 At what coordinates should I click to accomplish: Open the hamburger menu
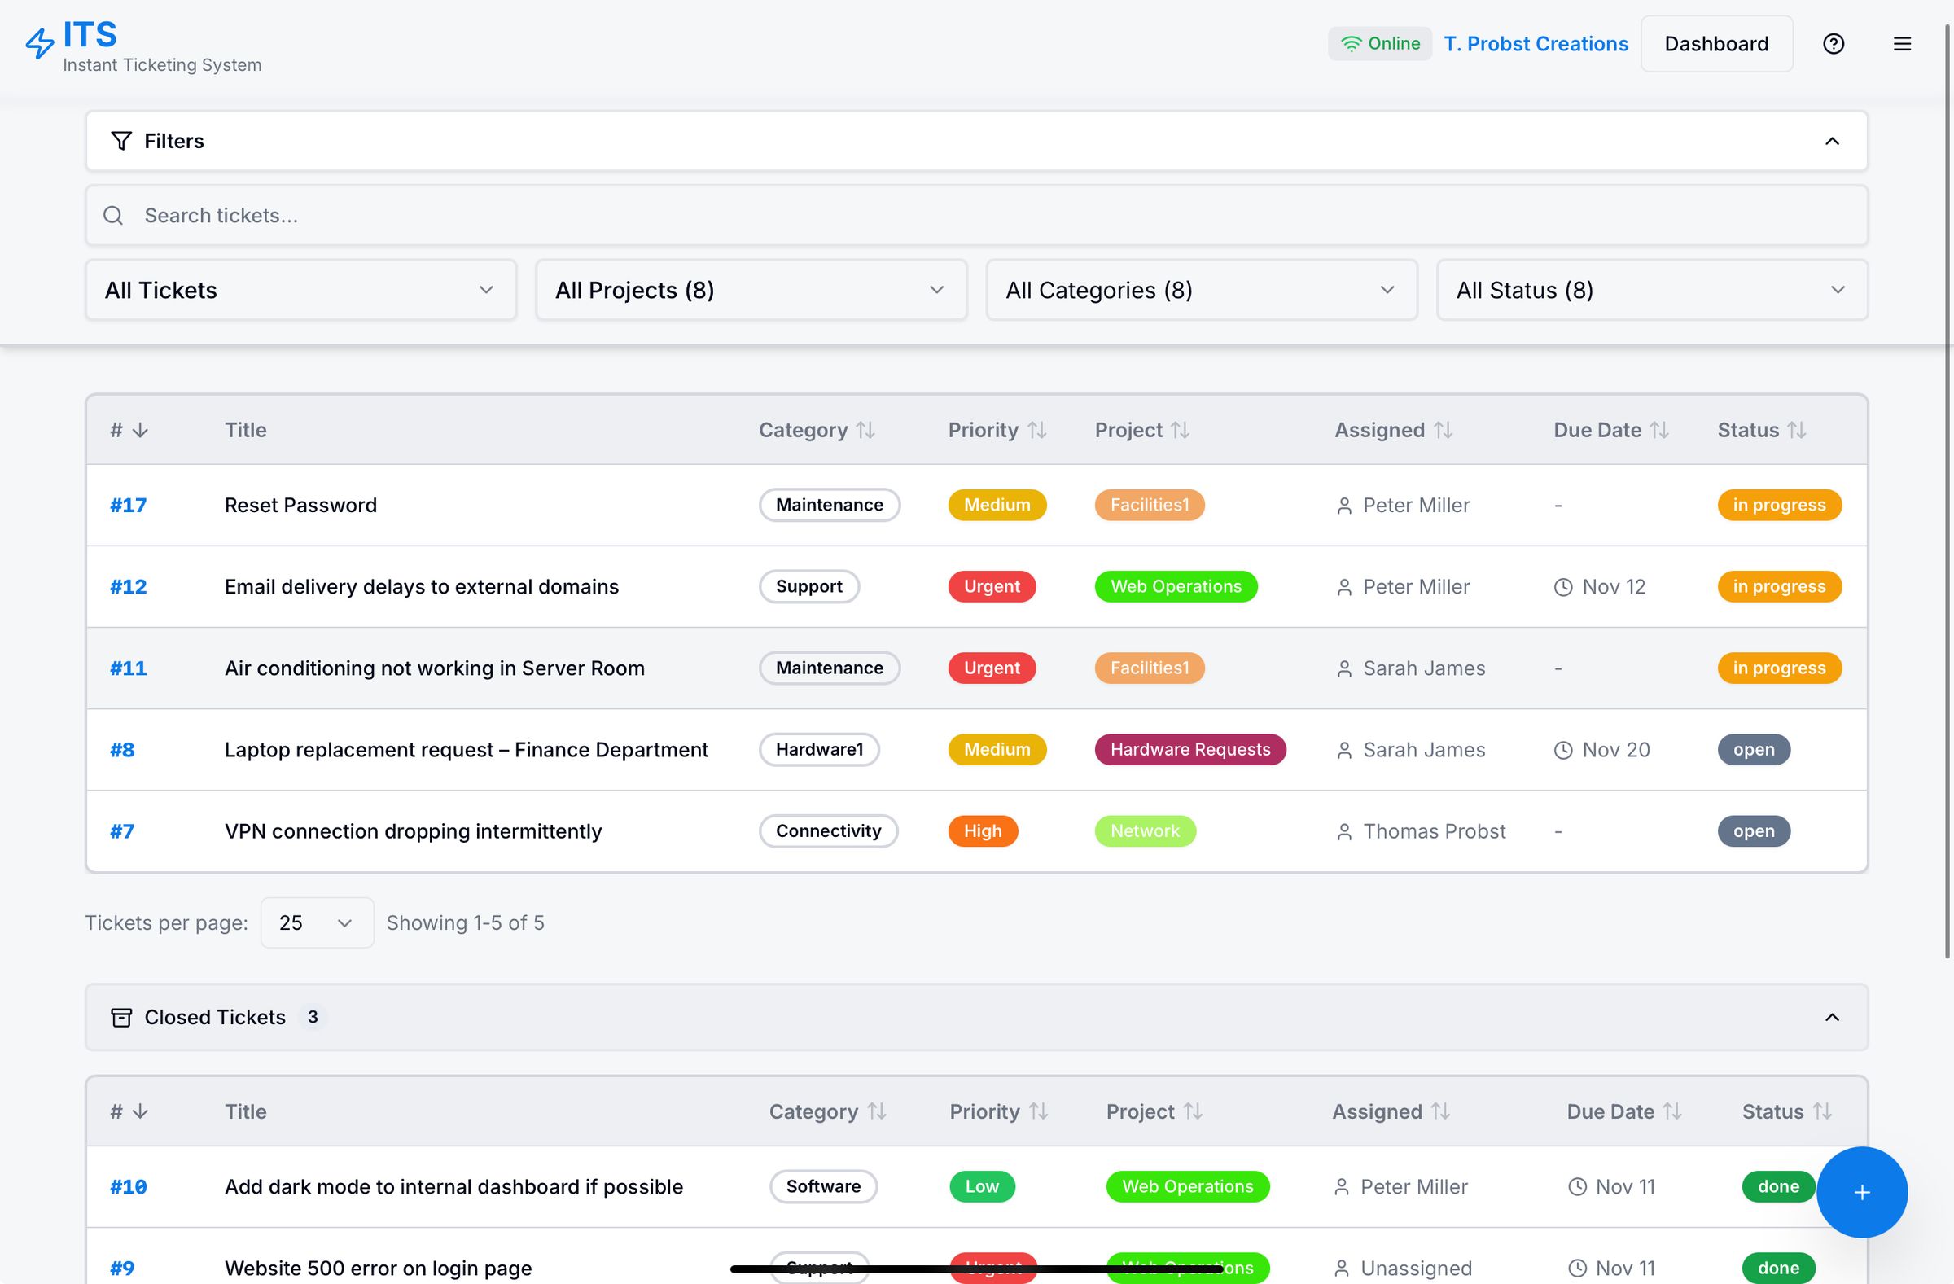click(x=1902, y=43)
